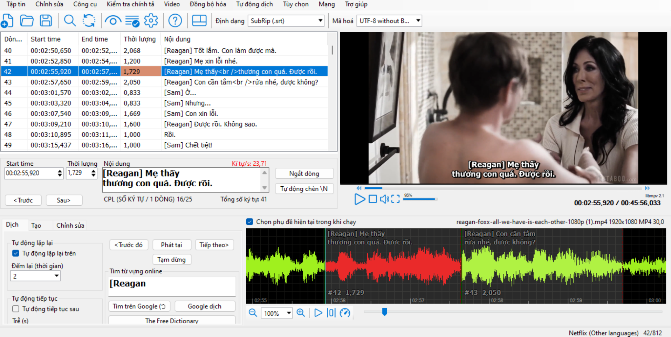Open the Mã hoá UTF-8 encoding dropdown
The height and width of the screenshot is (337, 671).
[389, 21]
